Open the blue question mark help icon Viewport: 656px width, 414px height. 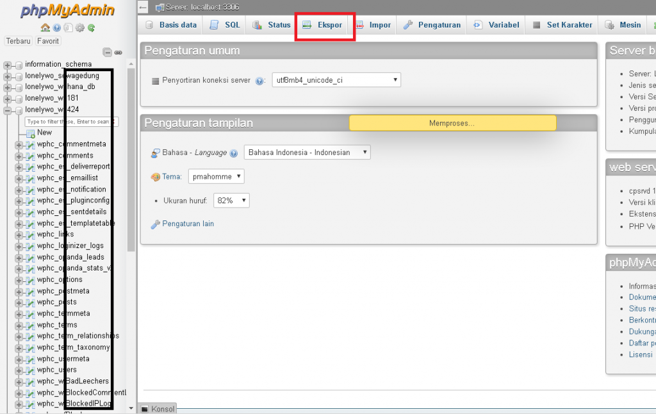point(56,28)
